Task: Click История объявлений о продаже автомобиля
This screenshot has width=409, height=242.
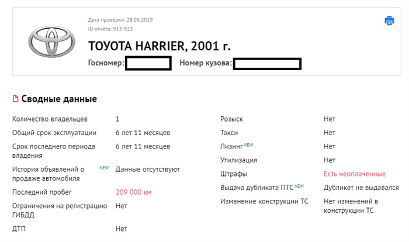Action: 48,174
